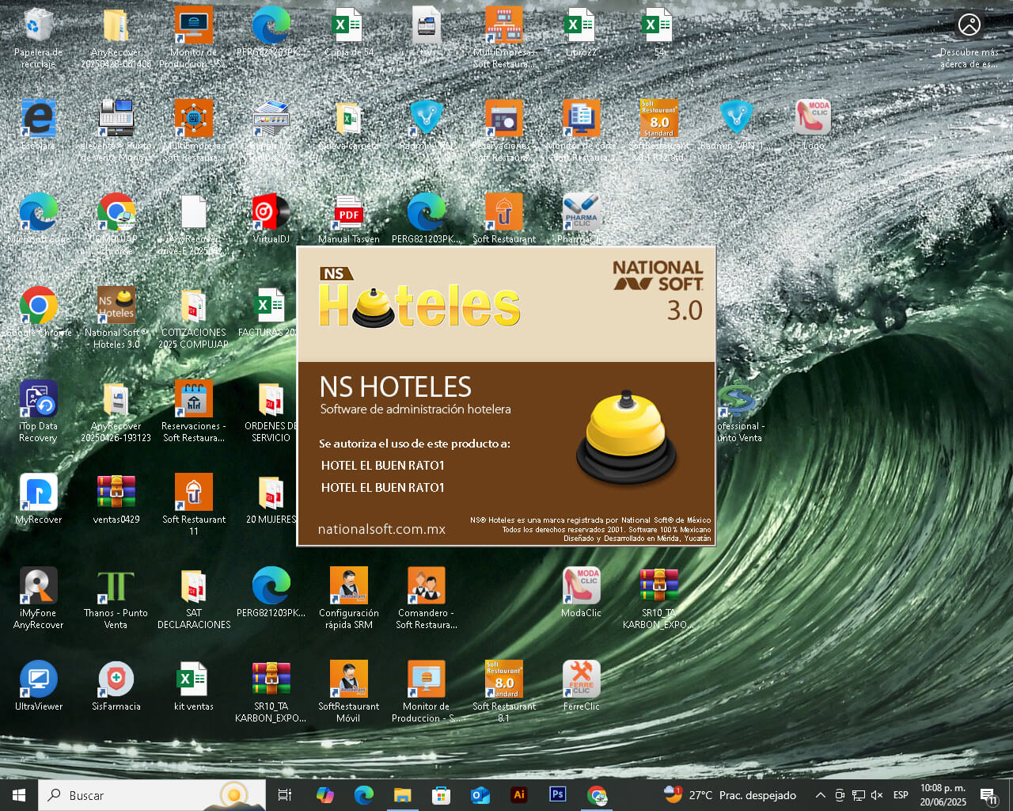
Task: Select the MyRecover desktop shortcut
Action: click(x=38, y=500)
